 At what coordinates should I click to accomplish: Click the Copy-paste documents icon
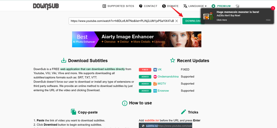(x=73, y=112)
